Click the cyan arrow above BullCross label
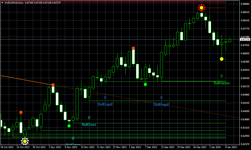The image size is (251, 150). tap(89, 117)
